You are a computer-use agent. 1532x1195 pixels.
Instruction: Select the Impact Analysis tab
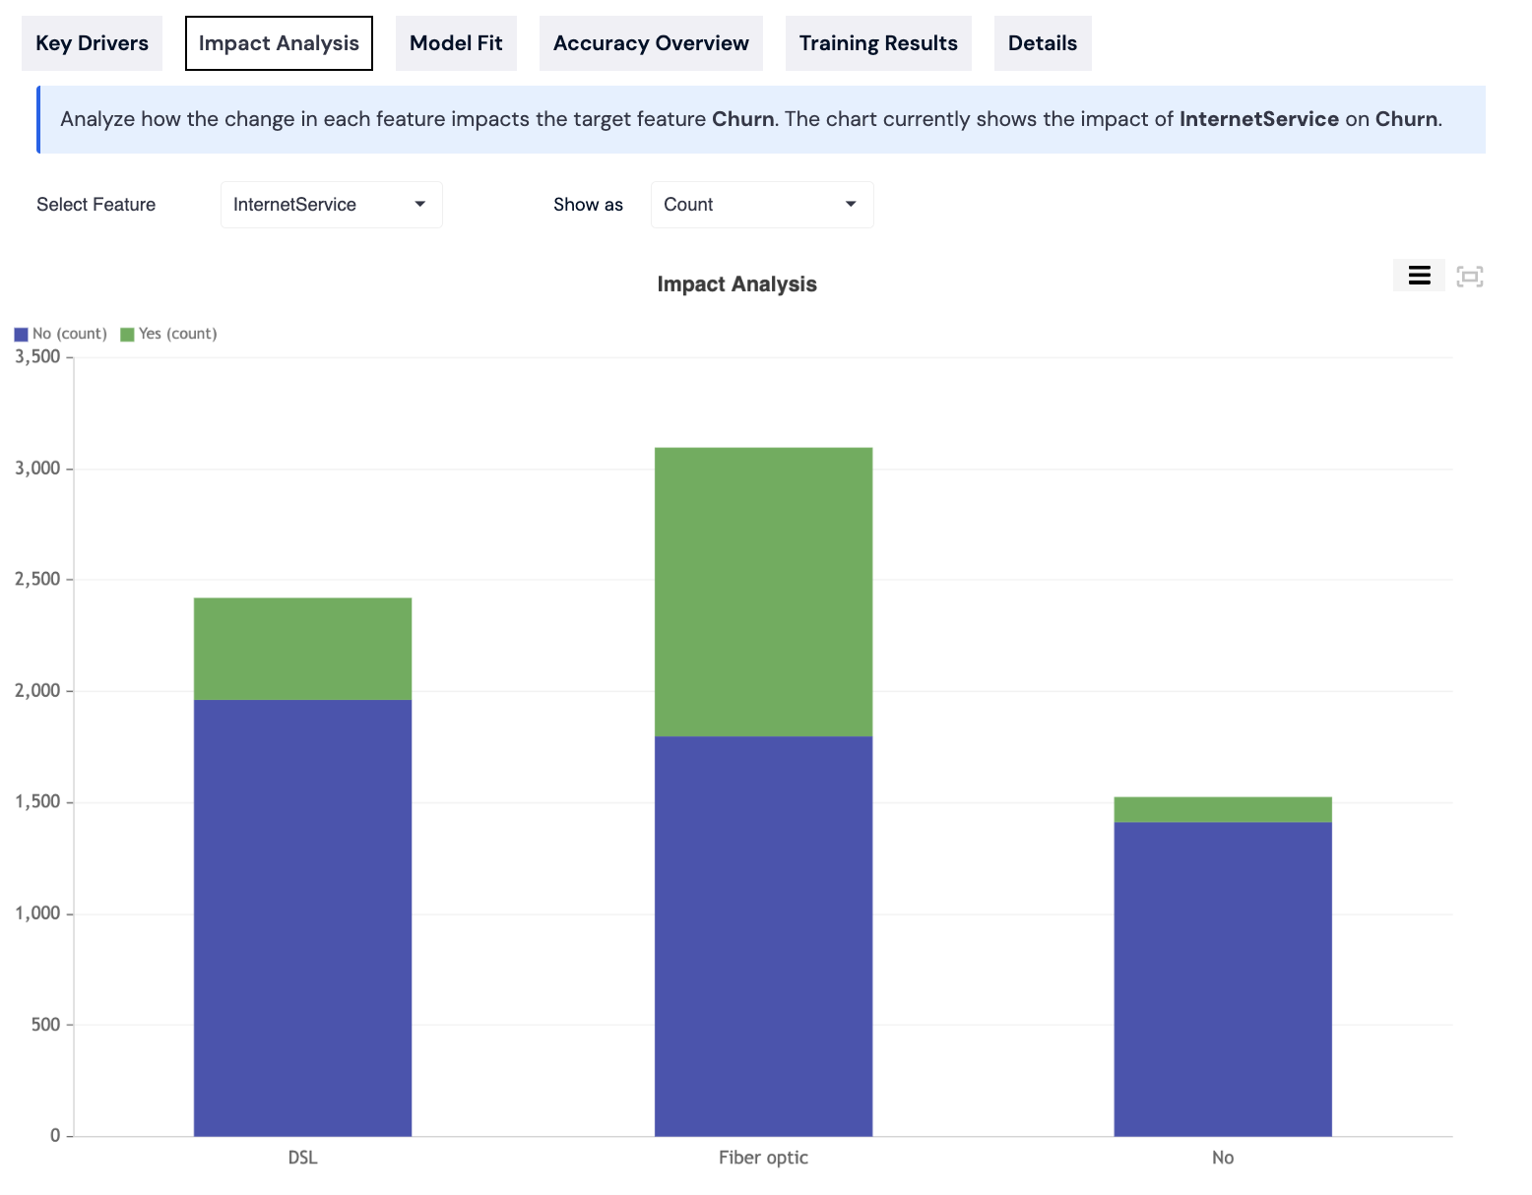279,43
